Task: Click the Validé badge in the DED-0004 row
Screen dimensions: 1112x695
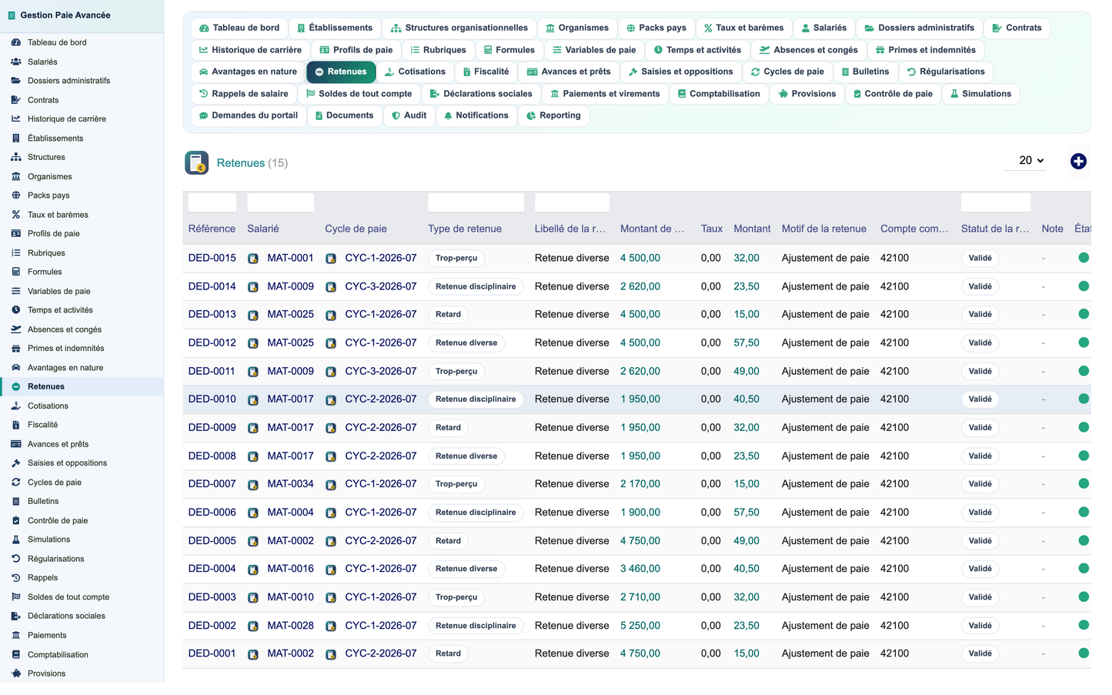Action: click(x=980, y=569)
